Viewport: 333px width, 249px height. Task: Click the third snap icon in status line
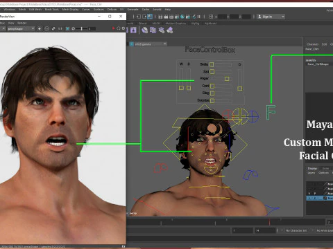coord(171,17)
